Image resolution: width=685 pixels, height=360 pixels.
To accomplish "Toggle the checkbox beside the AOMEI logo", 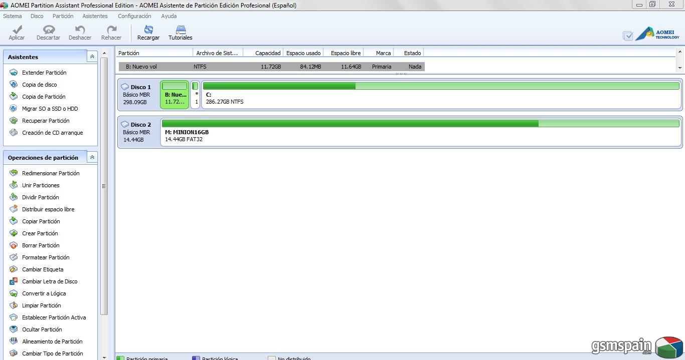I will 628,36.
